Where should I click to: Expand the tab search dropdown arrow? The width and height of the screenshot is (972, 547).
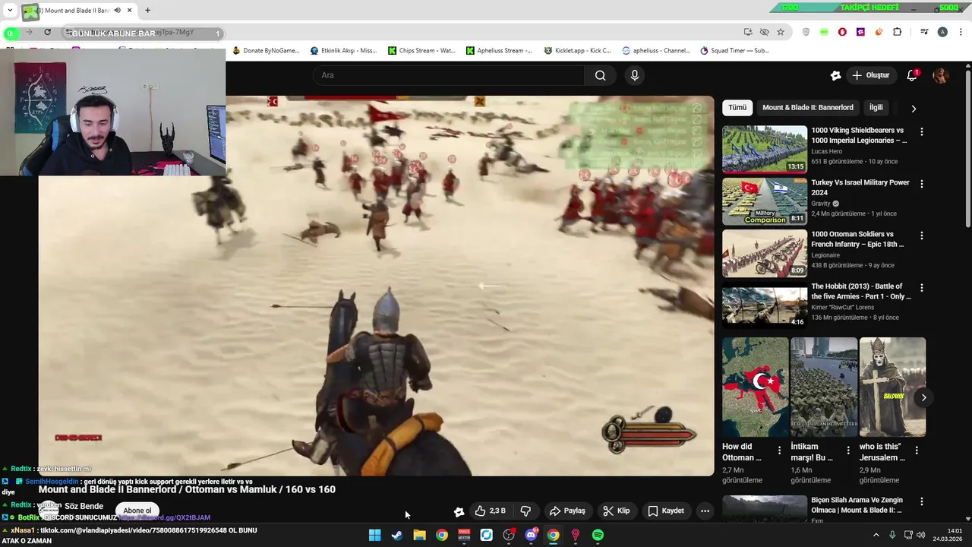[10, 10]
